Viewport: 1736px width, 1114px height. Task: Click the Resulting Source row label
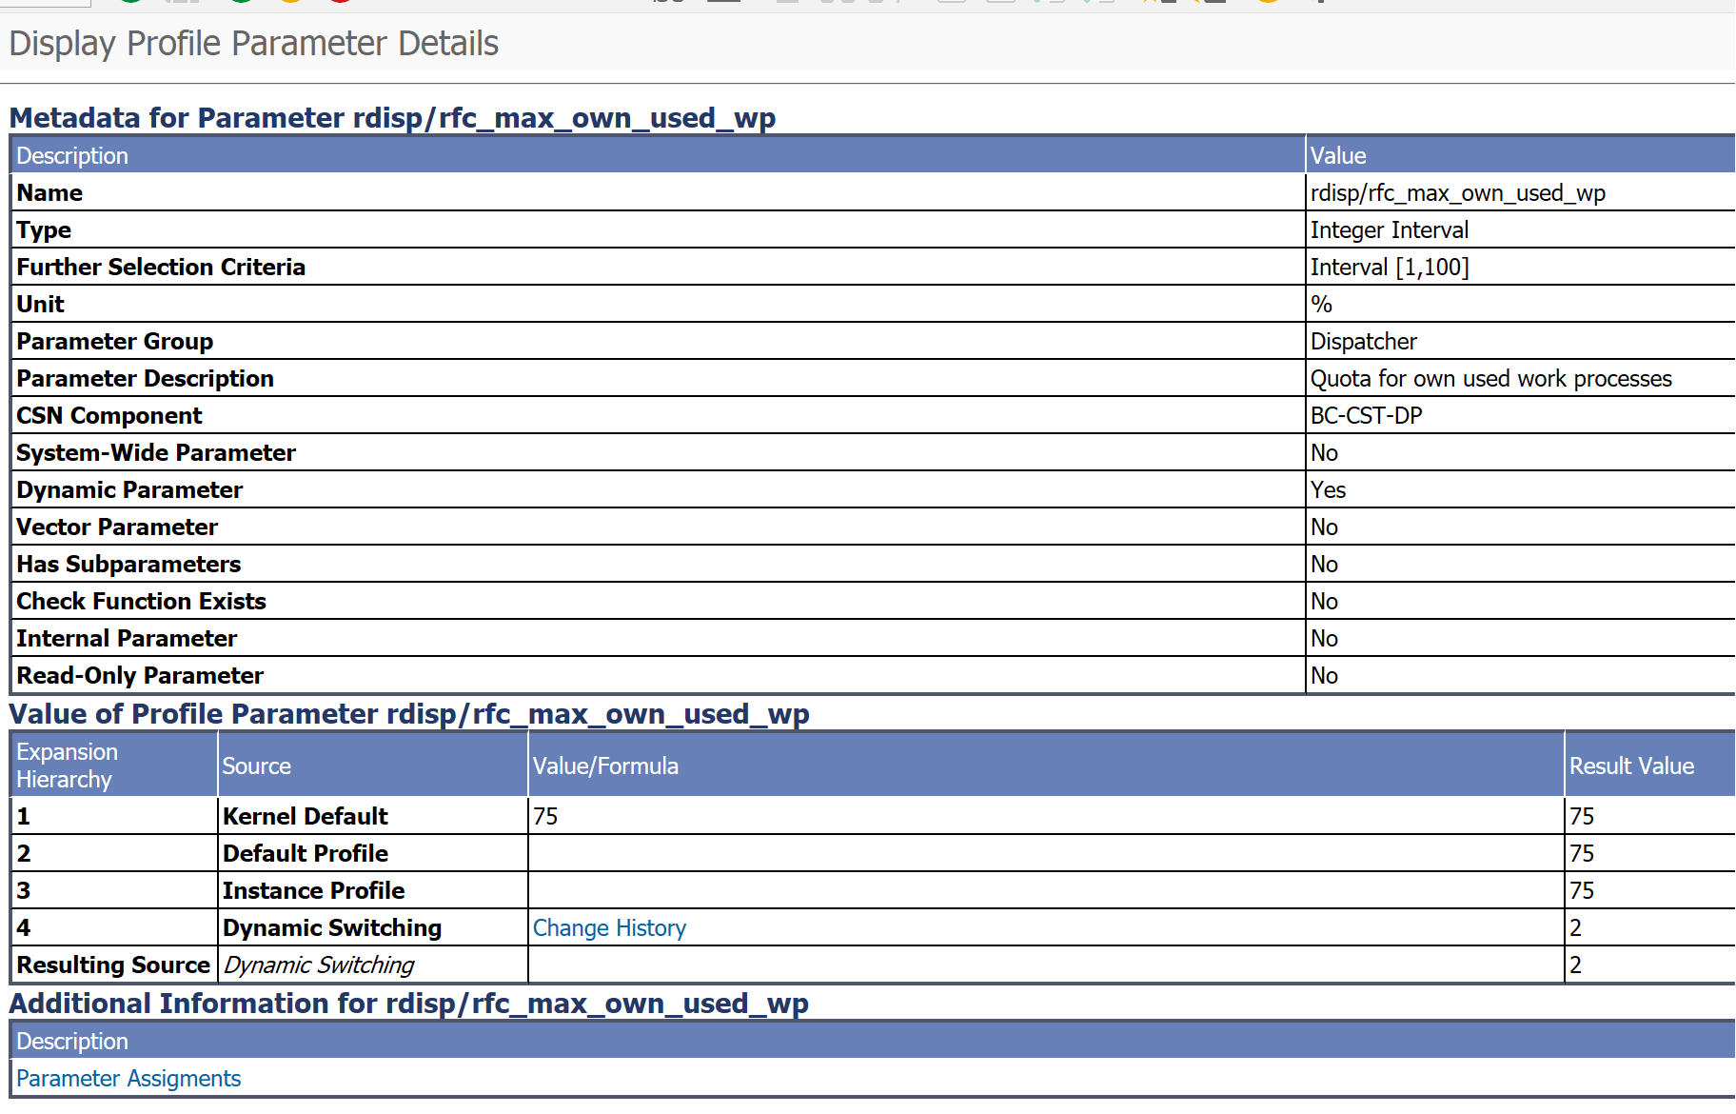coord(113,965)
